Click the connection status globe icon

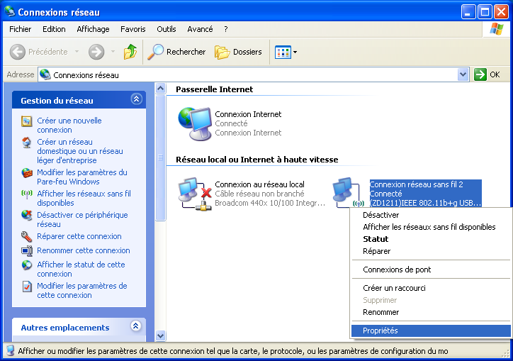tap(27, 265)
